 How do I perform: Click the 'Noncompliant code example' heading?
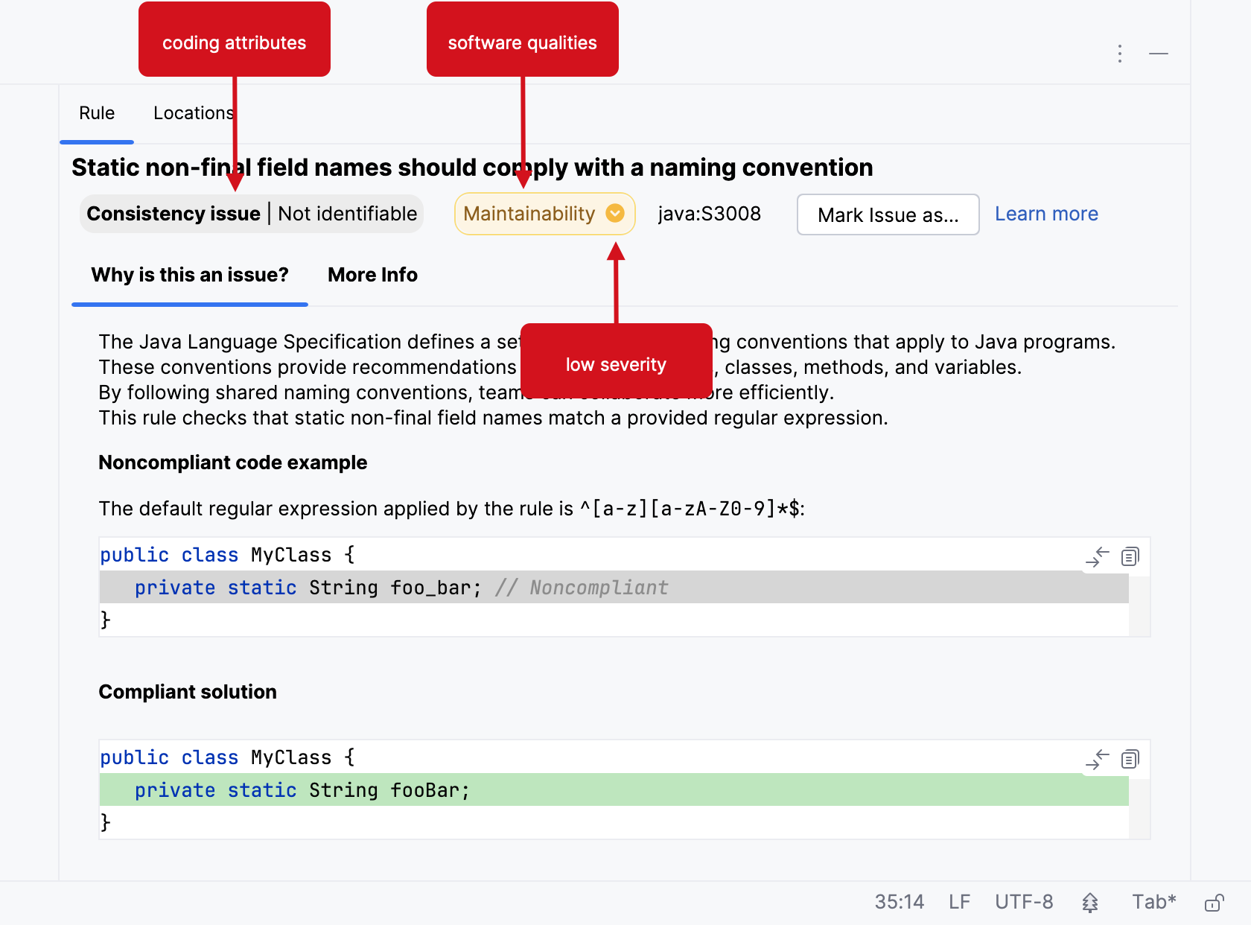[x=233, y=462]
